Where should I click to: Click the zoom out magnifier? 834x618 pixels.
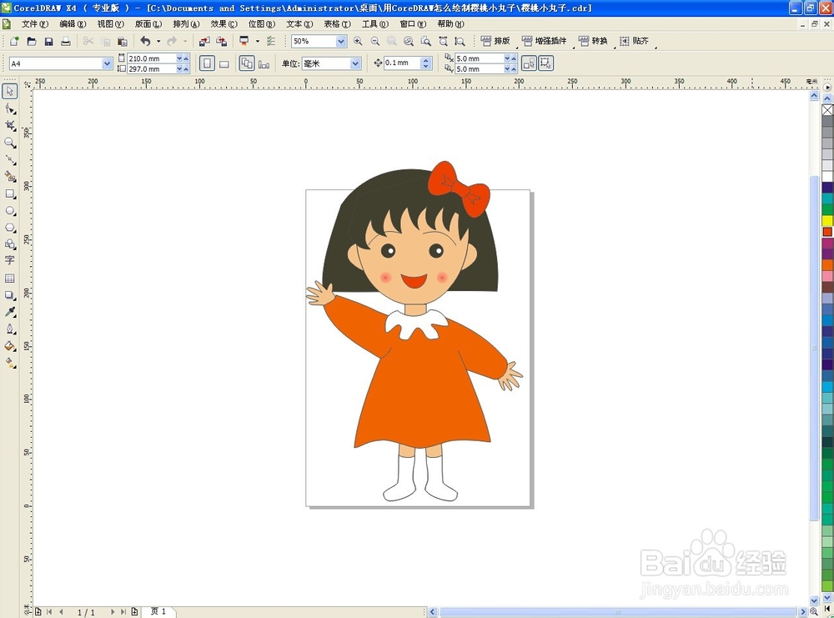[375, 41]
